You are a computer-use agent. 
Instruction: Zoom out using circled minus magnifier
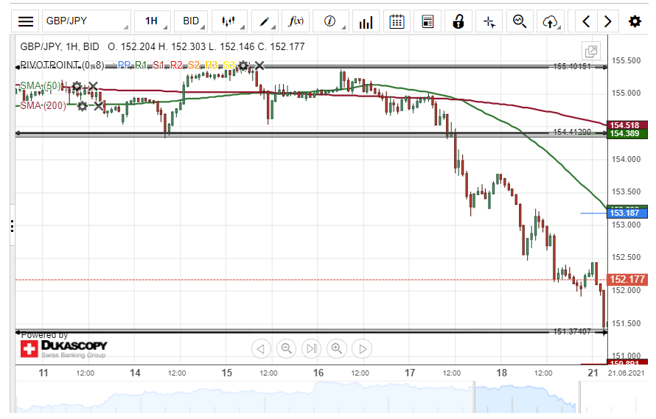(x=286, y=349)
